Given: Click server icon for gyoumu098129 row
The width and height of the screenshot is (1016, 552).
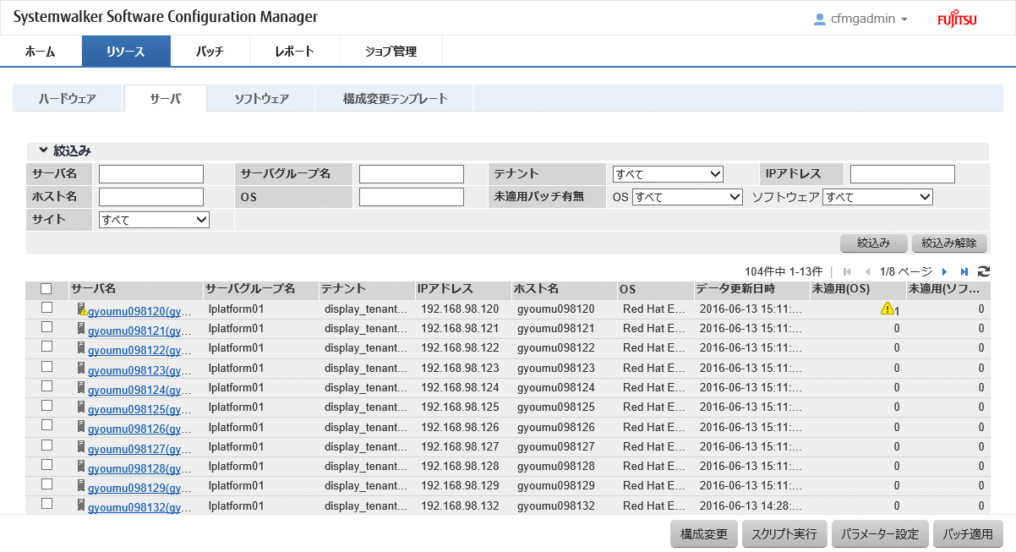Looking at the screenshot, I should click(x=82, y=485).
